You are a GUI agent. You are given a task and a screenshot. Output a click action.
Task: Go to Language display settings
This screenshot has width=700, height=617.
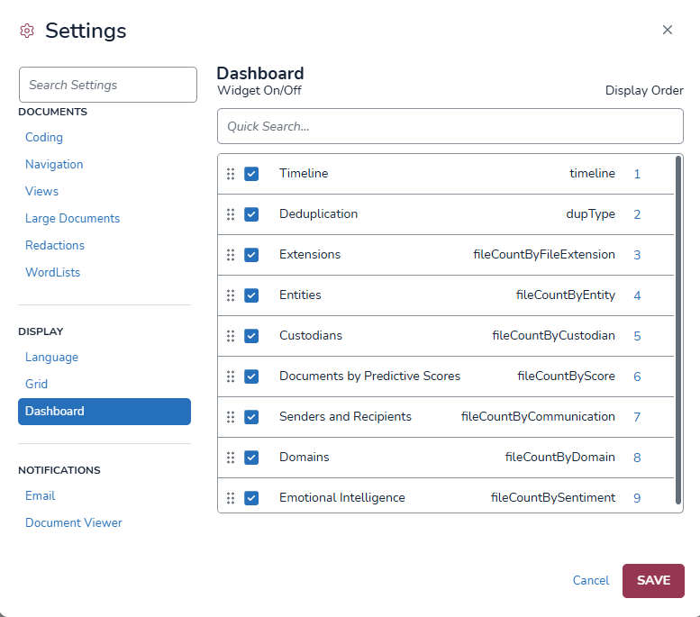(51, 358)
